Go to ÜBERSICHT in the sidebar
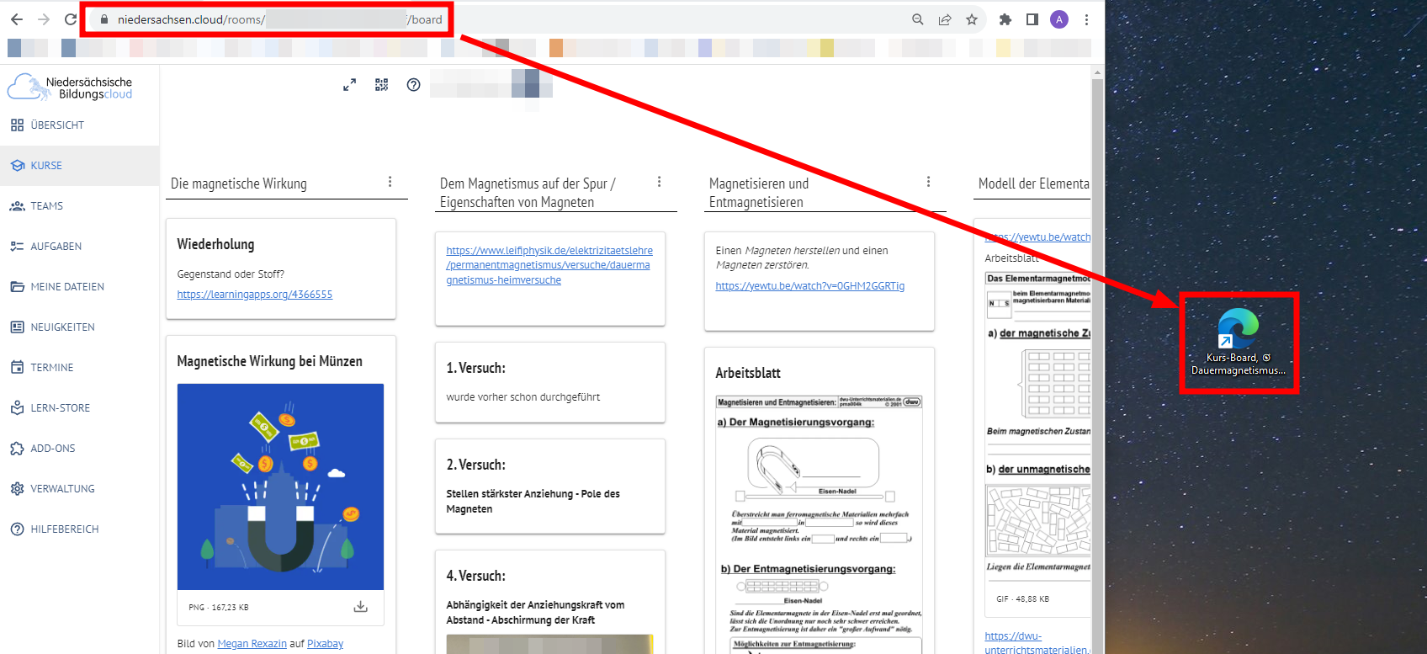1427x654 pixels. [57, 125]
